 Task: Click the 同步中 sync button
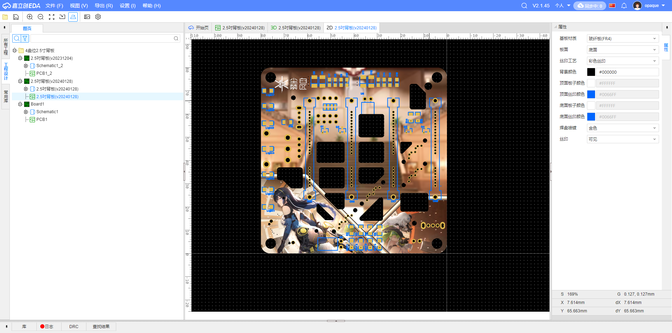coord(589,6)
